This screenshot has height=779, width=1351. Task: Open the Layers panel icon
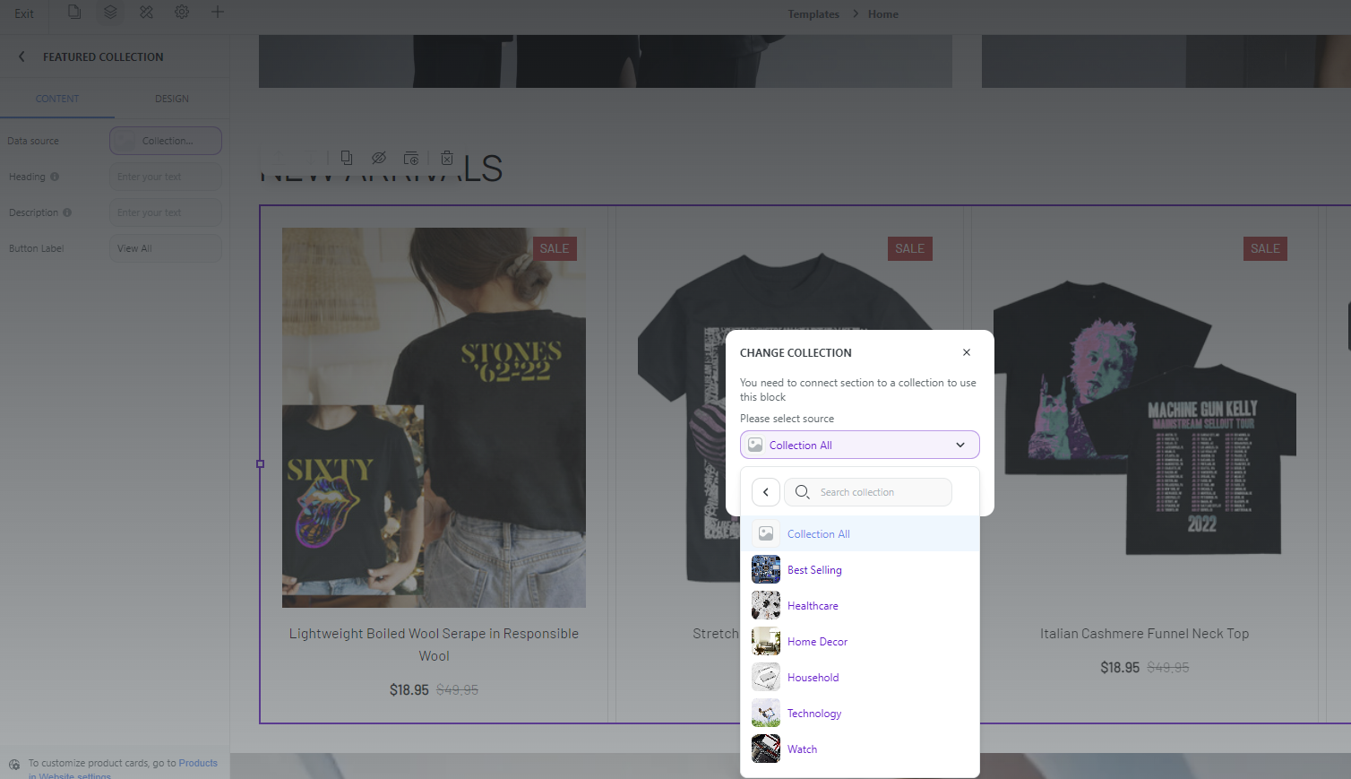pos(110,13)
